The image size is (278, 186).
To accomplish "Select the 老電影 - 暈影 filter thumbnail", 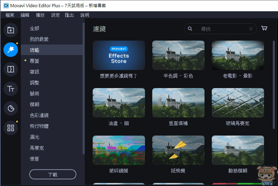I will tap(238, 55).
